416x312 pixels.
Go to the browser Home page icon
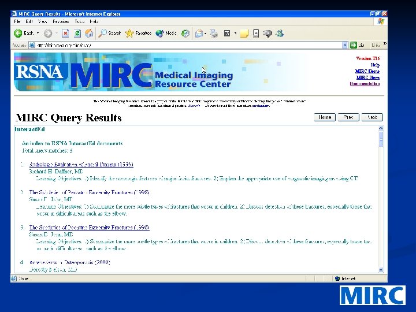pyautogui.click(x=89, y=33)
